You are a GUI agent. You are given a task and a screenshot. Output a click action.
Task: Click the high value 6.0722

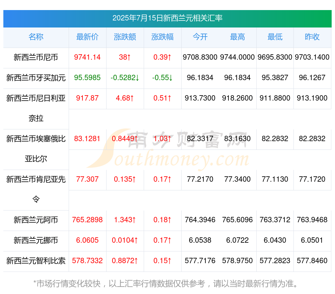click(238, 240)
